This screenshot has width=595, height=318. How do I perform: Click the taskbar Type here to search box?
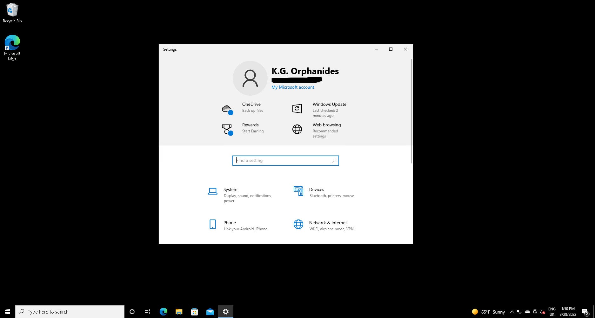tap(70, 312)
